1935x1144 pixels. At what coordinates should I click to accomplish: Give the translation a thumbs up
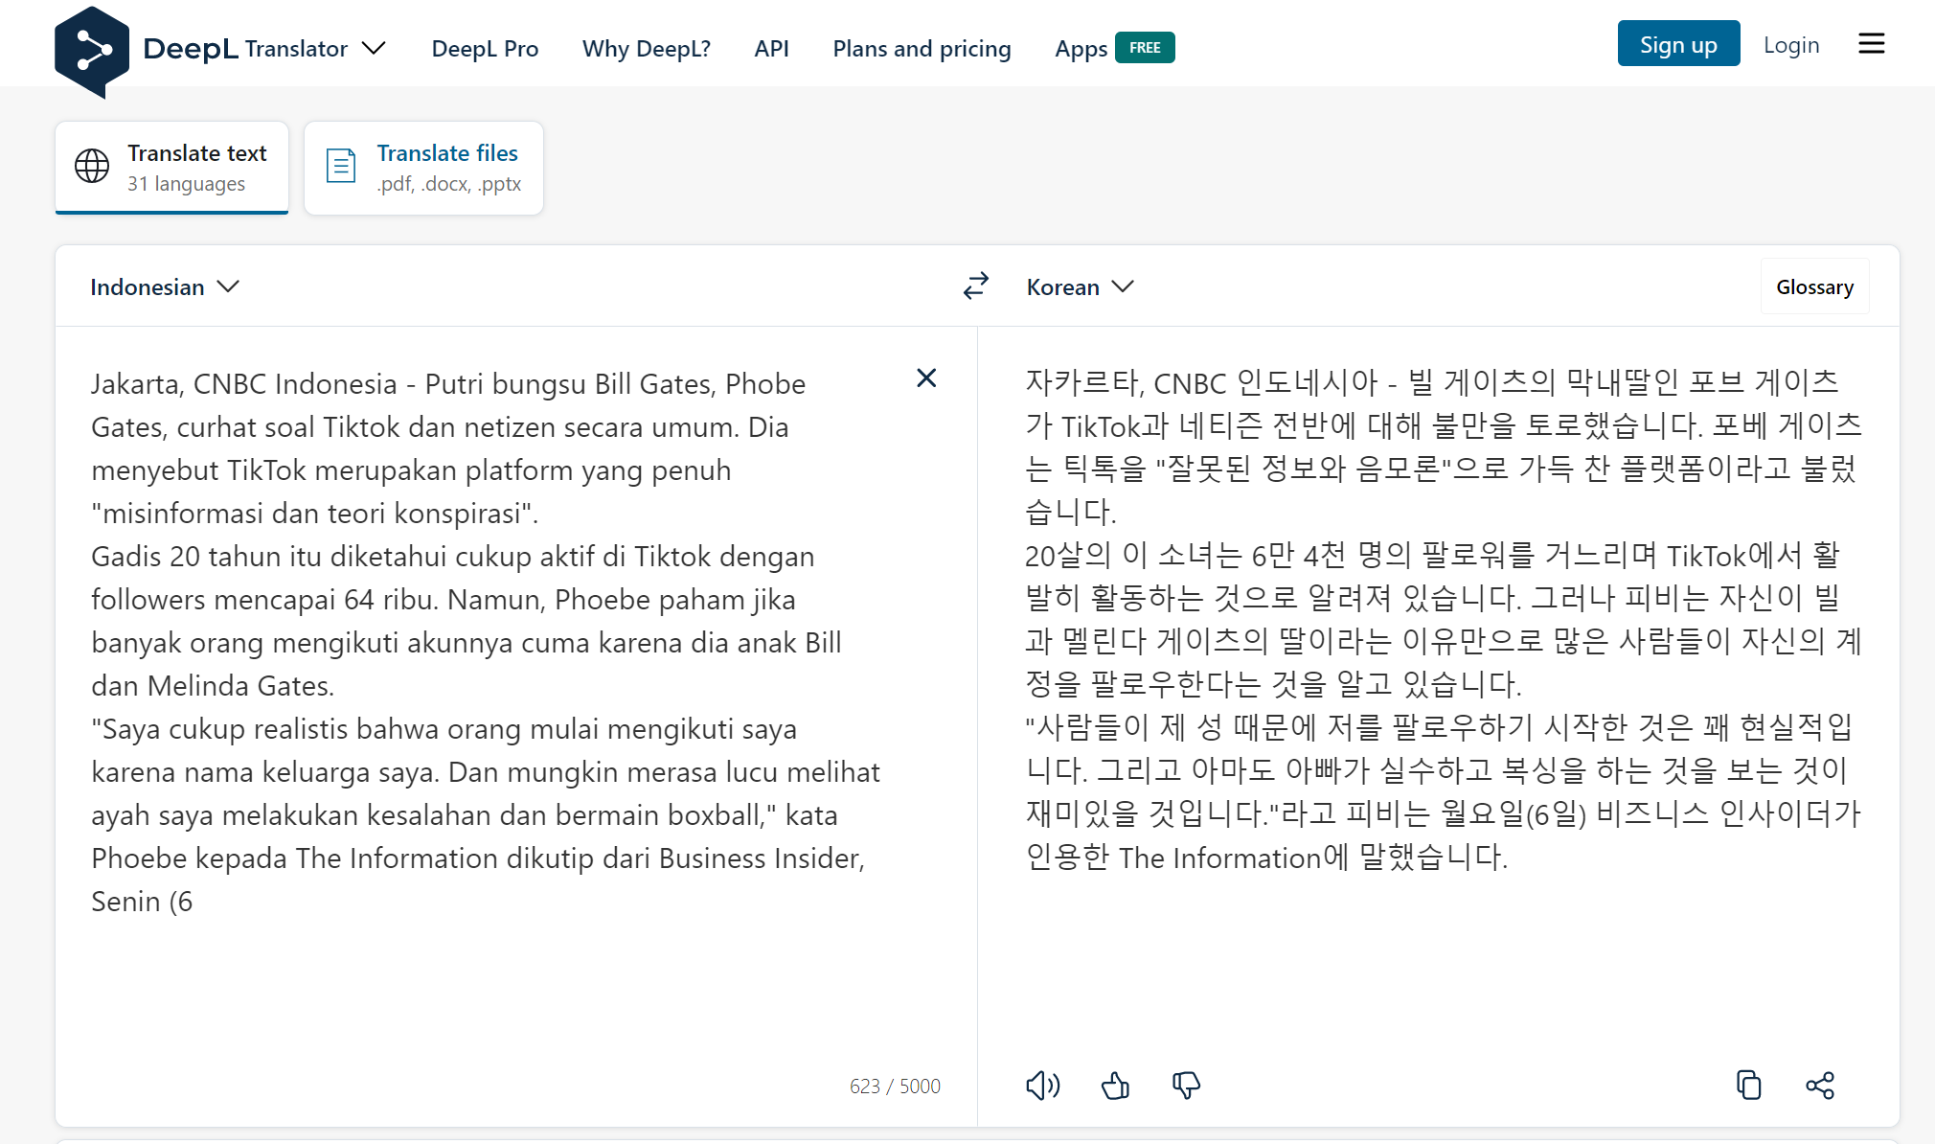[x=1115, y=1085]
